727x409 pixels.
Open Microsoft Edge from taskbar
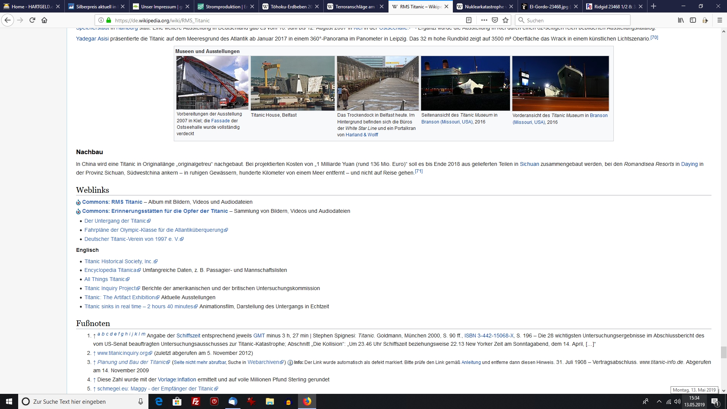159,401
